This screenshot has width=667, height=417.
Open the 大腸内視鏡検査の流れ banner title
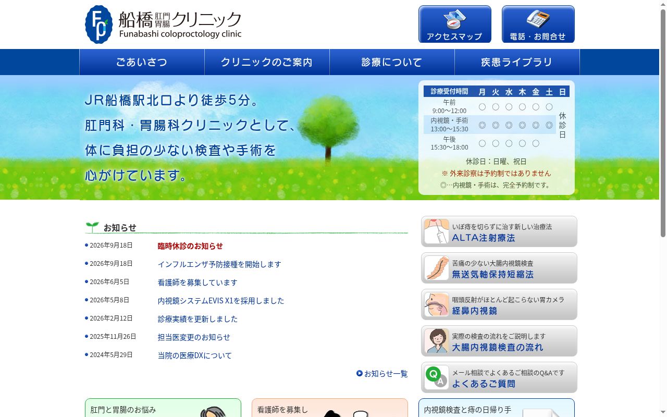click(x=497, y=347)
